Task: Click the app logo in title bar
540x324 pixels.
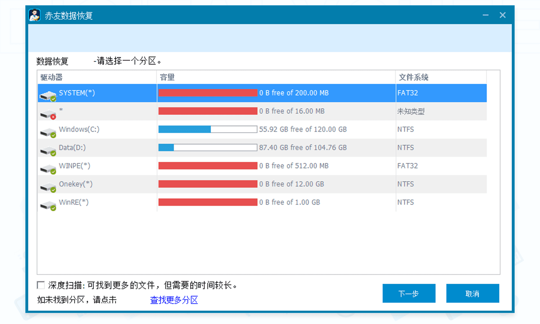Action: point(35,15)
